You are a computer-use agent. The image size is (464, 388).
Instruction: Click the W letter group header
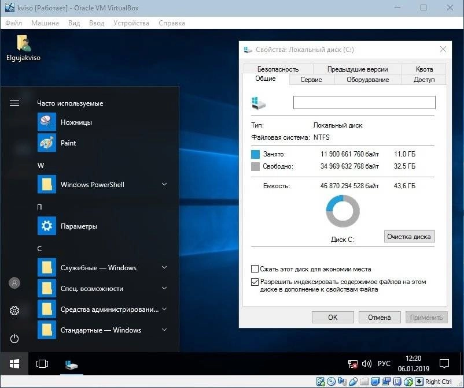40,165
